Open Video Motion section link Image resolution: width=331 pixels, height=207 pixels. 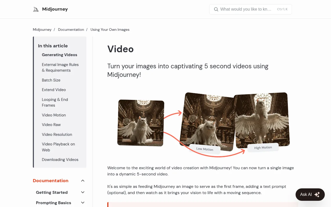[54, 115]
